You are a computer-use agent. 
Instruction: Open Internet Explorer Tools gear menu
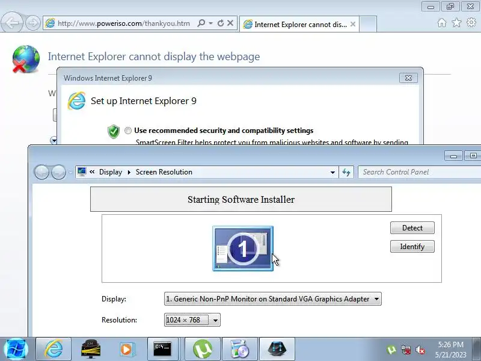(x=471, y=22)
